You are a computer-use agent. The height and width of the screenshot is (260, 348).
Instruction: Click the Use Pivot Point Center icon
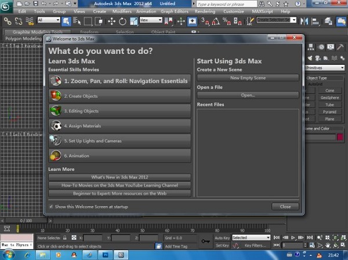point(168,21)
